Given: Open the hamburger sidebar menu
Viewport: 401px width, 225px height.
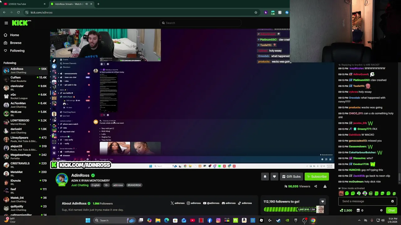Looking at the screenshot, I should (6, 23).
